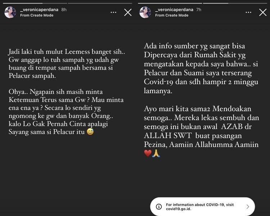Jump to first story progress bar on left

pyautogui.click(x=35, y=3)
